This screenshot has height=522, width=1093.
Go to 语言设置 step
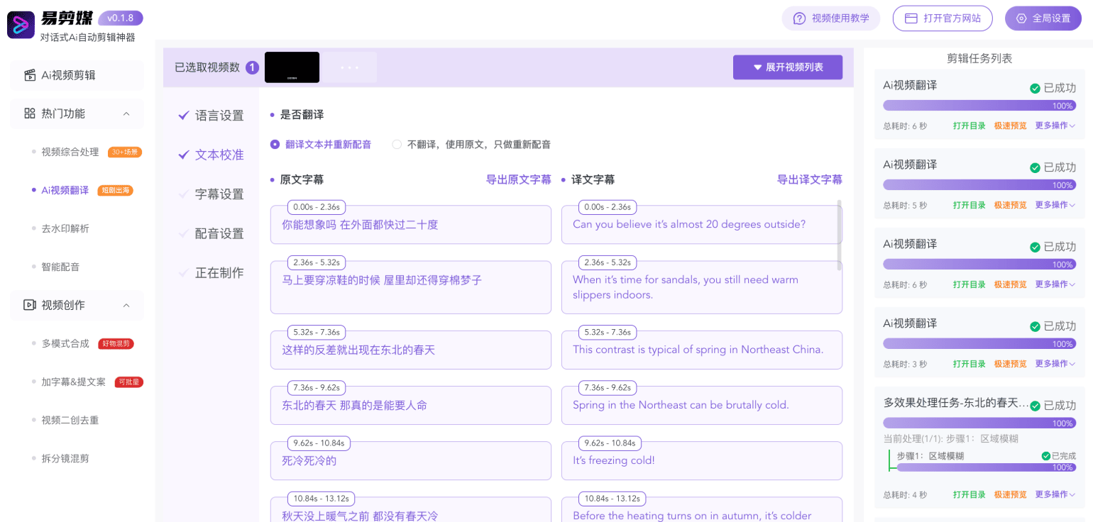click(219, 116)
